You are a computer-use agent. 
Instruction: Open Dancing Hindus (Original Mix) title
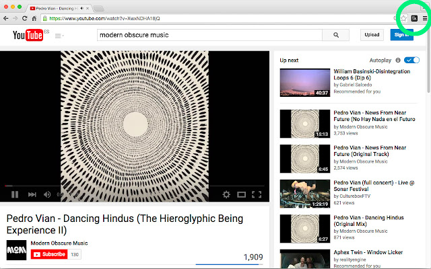pyautogui.click(x=368, y=221)
